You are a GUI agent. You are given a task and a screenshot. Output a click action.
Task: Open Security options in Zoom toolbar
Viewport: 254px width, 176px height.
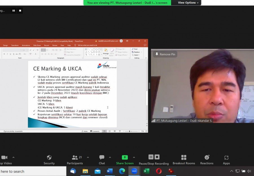point(49,160)
